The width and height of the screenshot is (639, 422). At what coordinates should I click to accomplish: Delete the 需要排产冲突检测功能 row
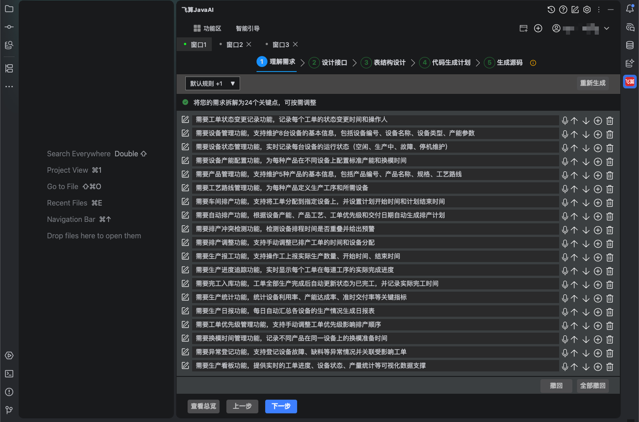click(x=610, y=229)
